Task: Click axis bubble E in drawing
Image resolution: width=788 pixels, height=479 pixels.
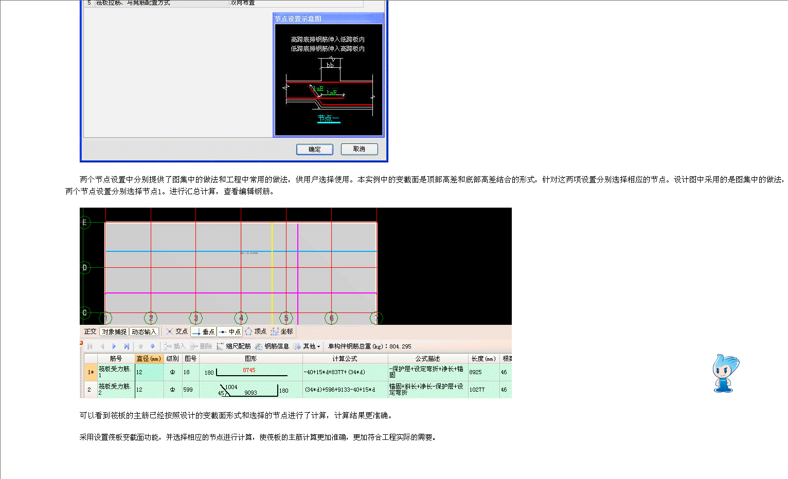Action: coord(85,223)
